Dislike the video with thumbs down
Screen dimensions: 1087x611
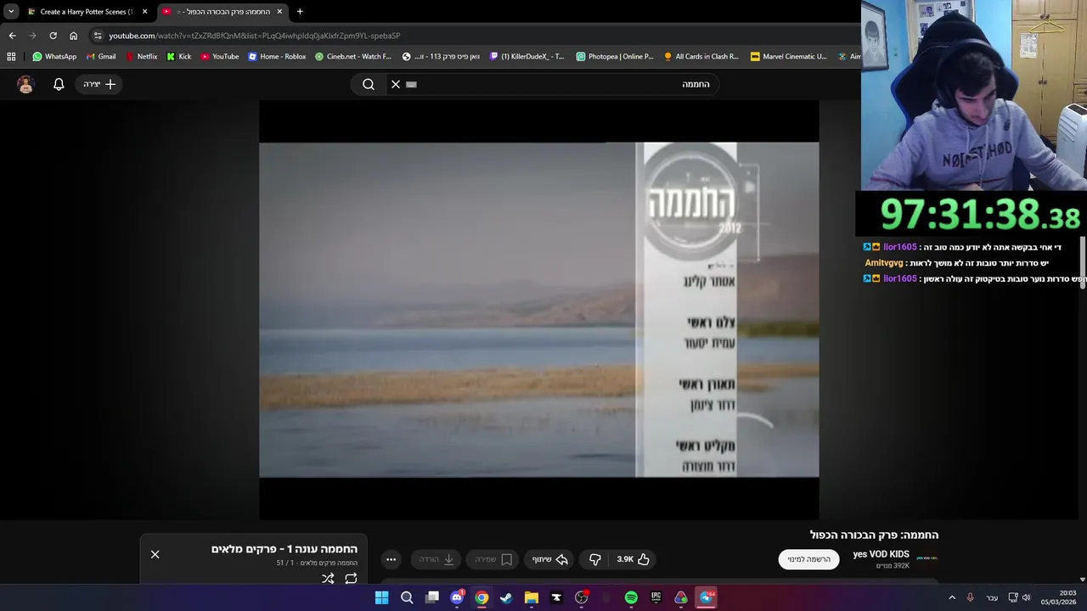[595, 559]
